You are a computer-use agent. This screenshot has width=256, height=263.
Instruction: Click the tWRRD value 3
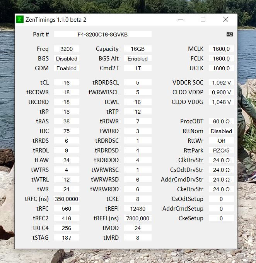click(138, 131)
